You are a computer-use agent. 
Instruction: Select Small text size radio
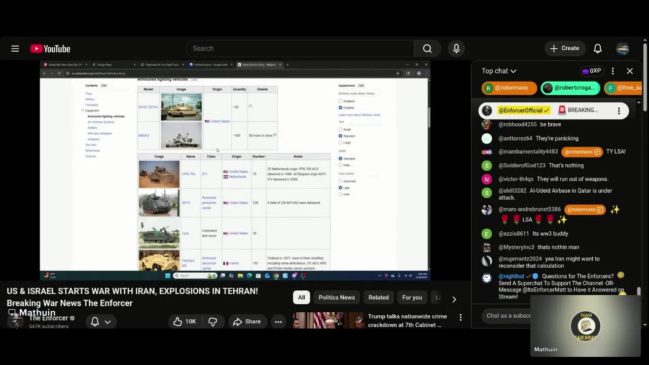pyautogui.click(x=340, y=130)
